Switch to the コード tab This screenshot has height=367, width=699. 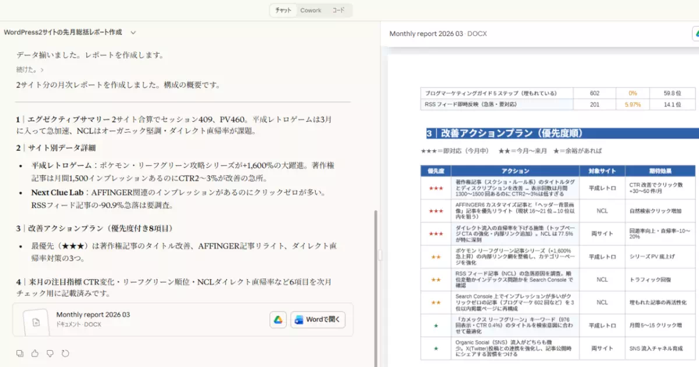pos(338,10)
